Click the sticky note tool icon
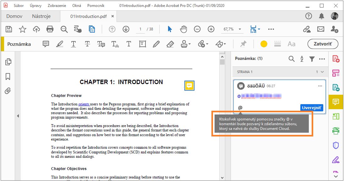 tap(46, 44)
